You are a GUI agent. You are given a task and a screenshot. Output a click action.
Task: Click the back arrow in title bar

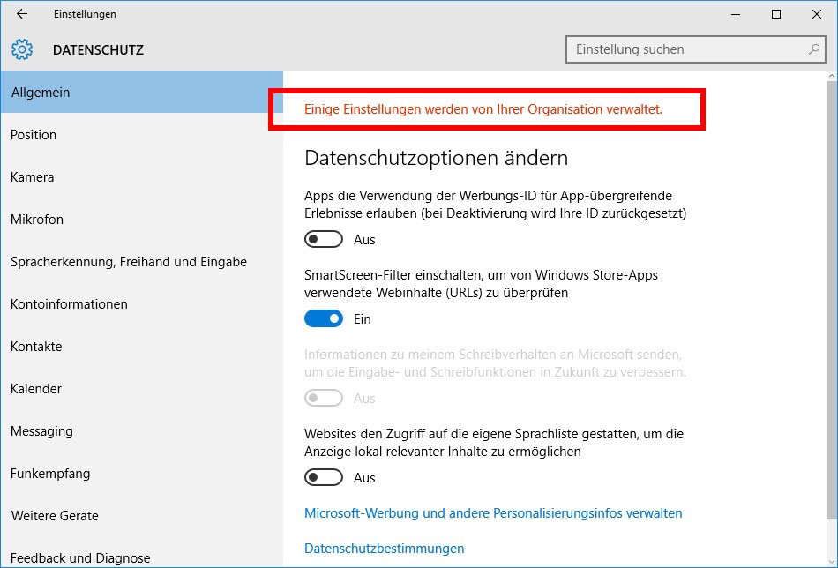click(x=22, y=14)
